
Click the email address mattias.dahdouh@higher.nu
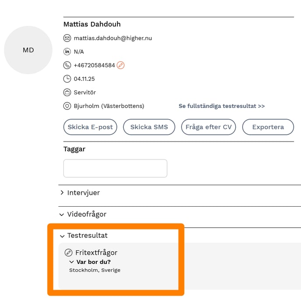[x=112, y=38]
